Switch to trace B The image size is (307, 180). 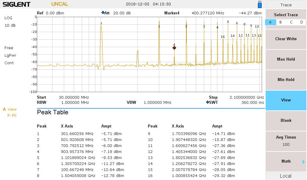(x=281, y=22)
